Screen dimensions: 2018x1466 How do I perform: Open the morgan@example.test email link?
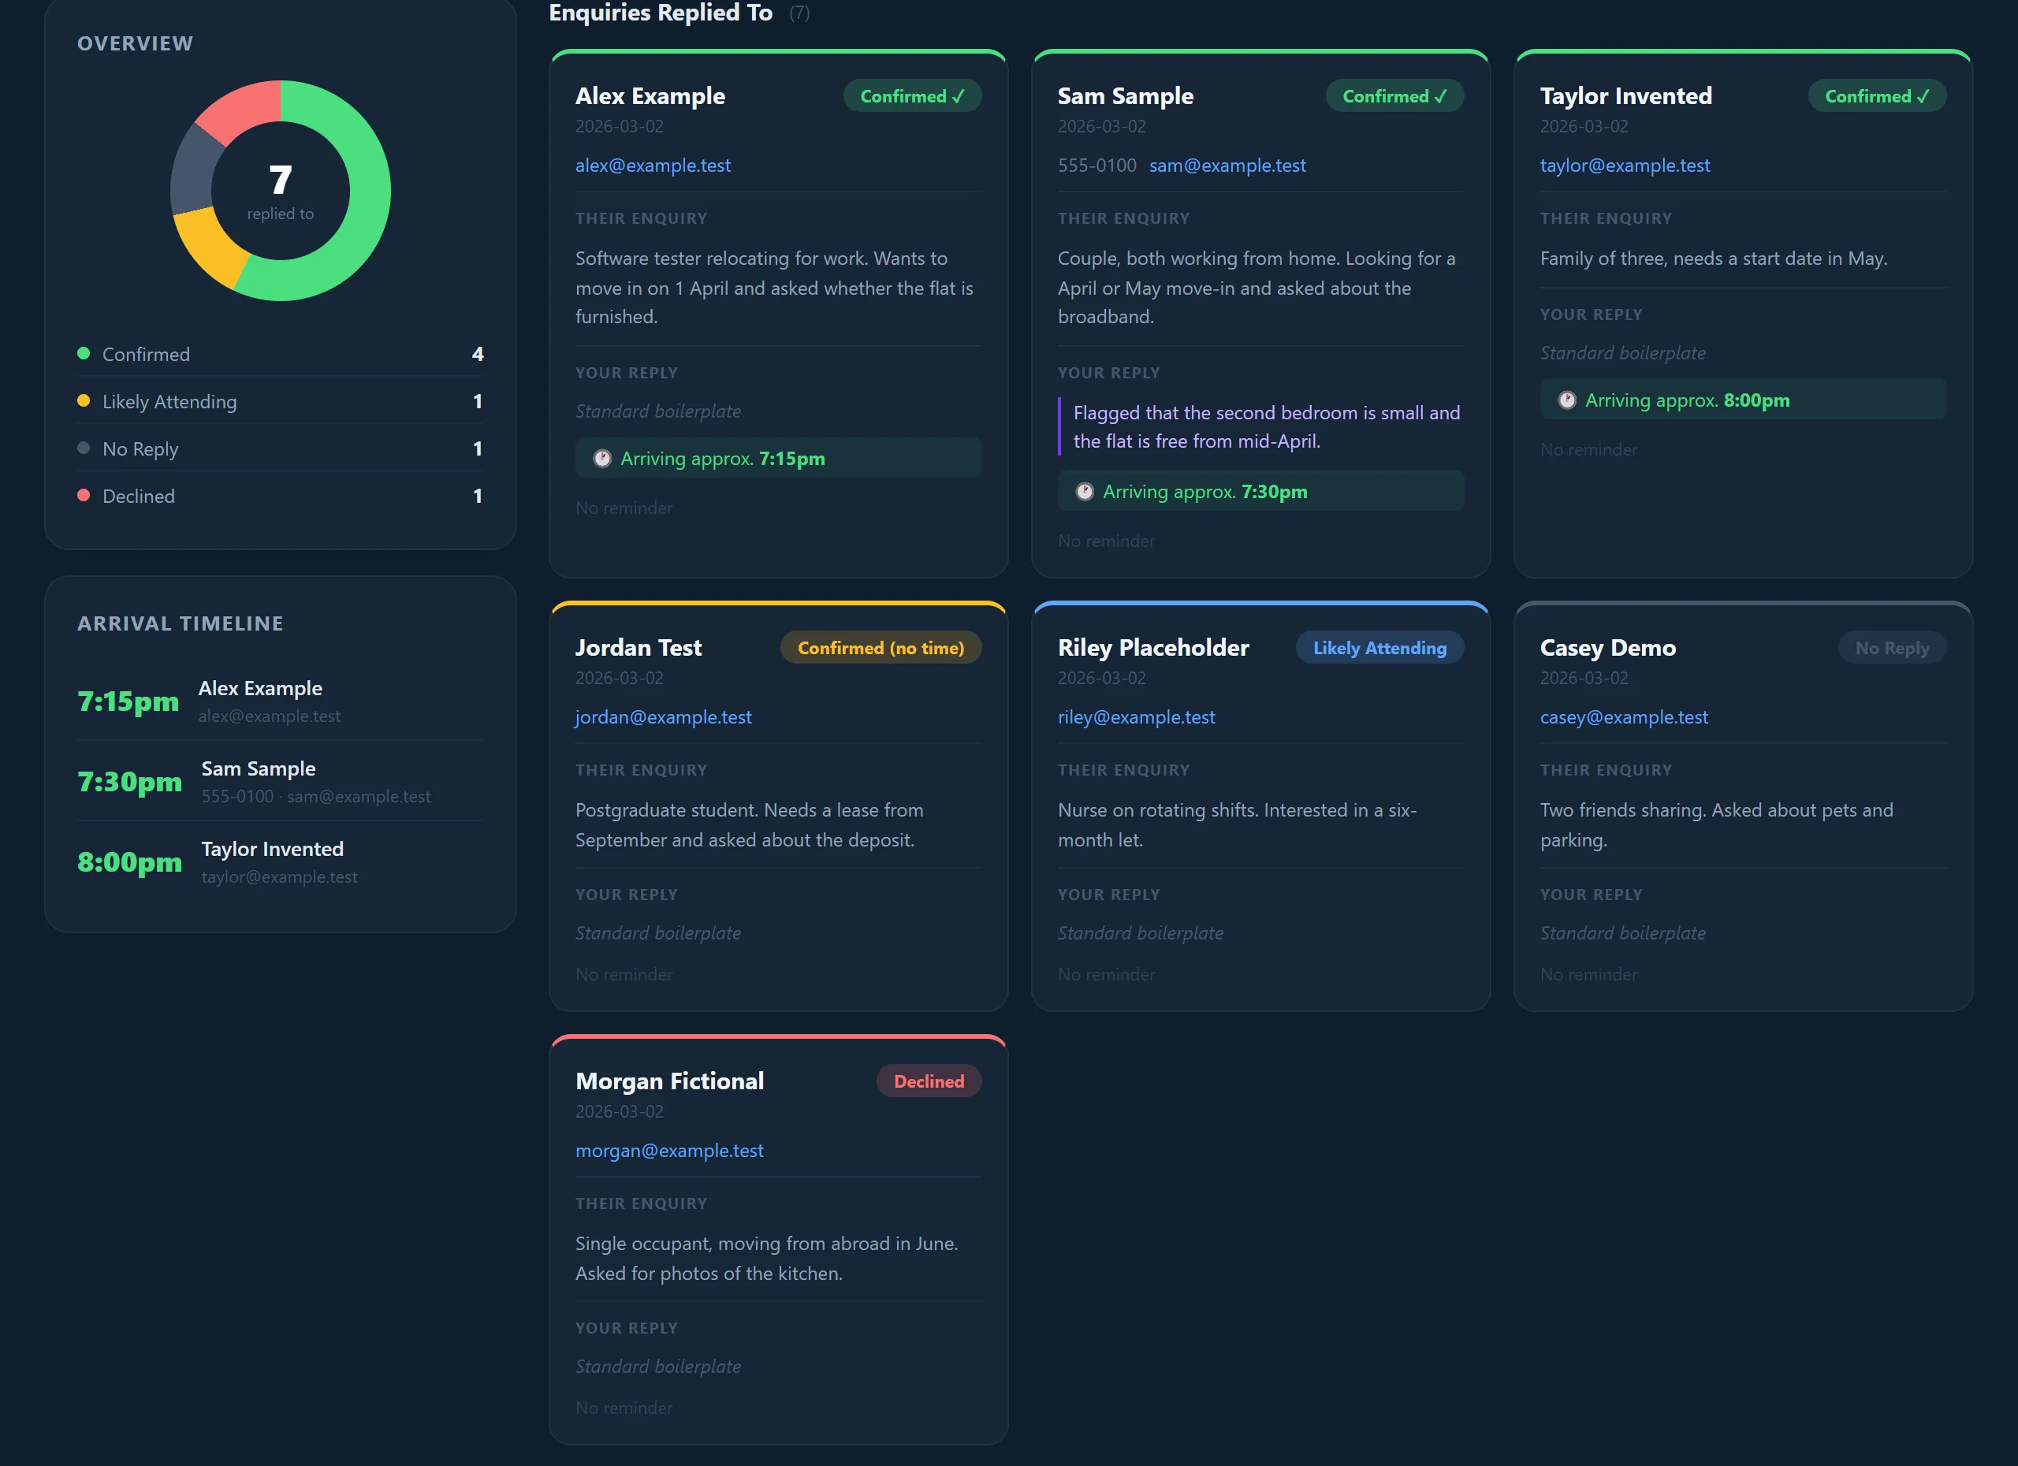pyautogui.click(x=669, y=1150)
